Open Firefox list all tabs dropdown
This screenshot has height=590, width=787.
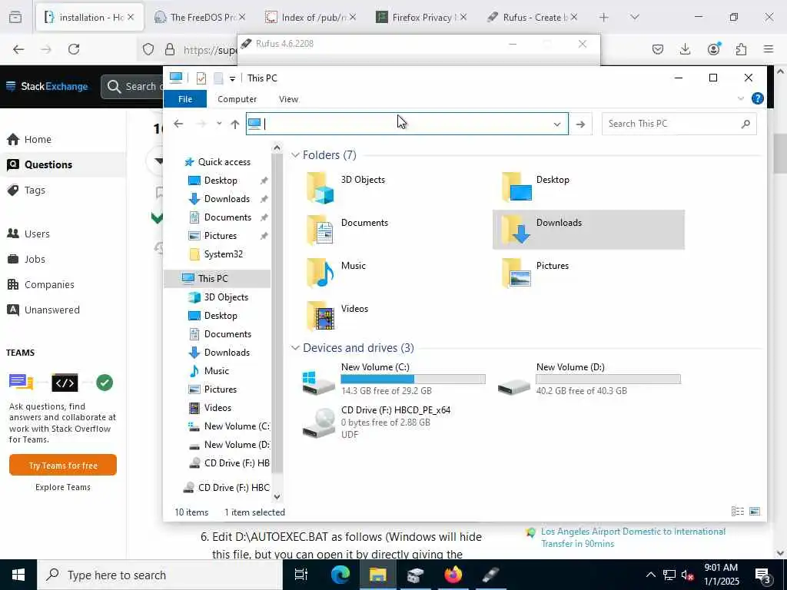(634, 17)
